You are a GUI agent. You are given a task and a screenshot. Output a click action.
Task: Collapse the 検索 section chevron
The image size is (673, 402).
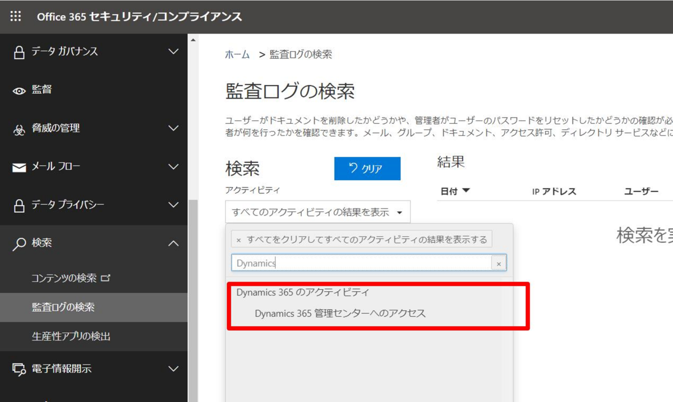[x=173, y=243]
